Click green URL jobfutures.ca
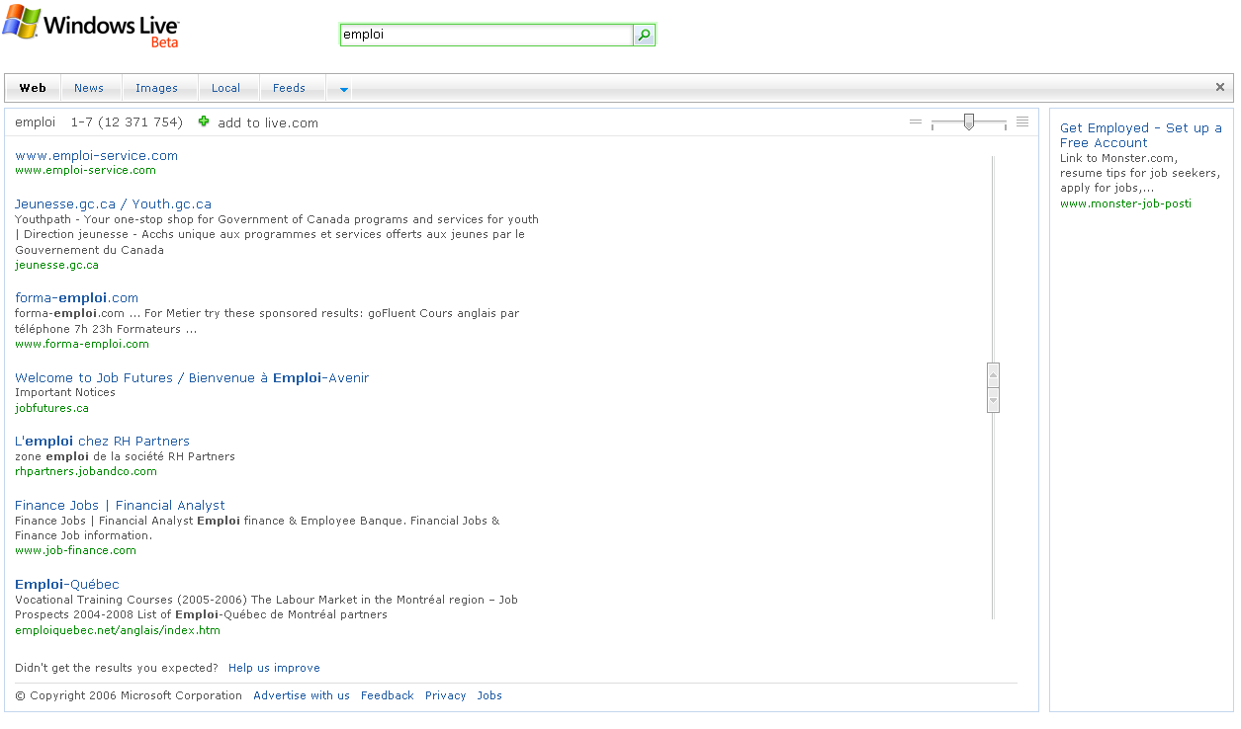This screenshot has width=1241, height=729. [51, 408]
